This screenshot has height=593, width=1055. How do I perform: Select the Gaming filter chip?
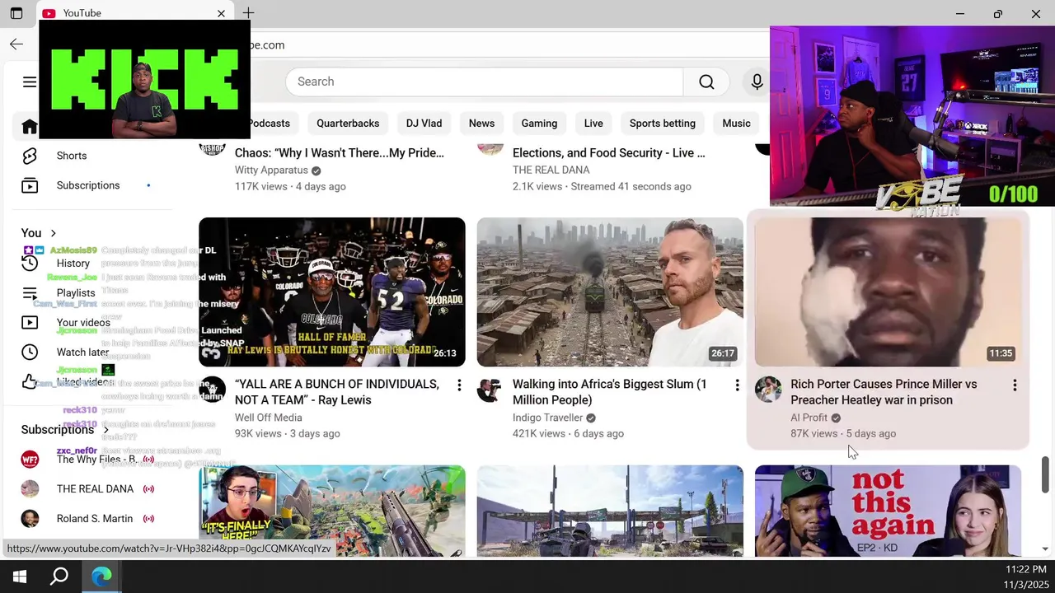[539, 124]
